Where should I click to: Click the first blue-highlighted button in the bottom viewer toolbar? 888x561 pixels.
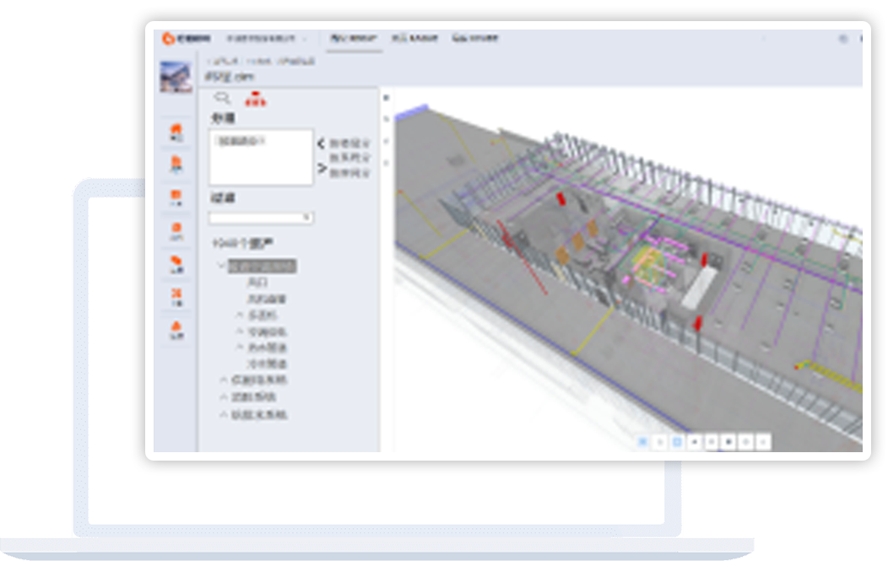[x=643, y=441]
